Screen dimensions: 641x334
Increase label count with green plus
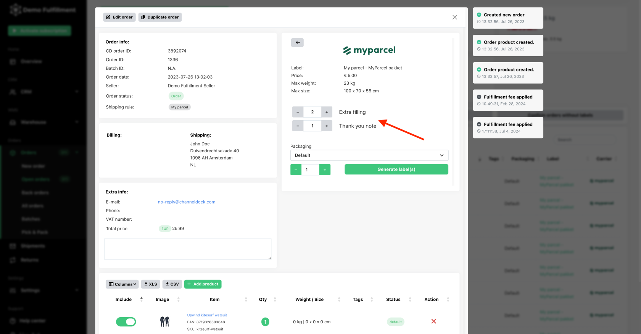325,170
